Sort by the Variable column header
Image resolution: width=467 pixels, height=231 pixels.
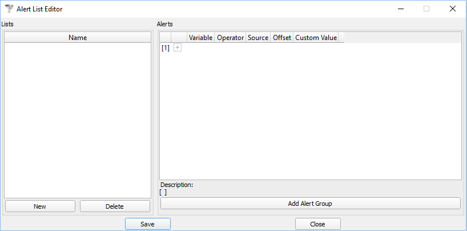coord(200,38)
